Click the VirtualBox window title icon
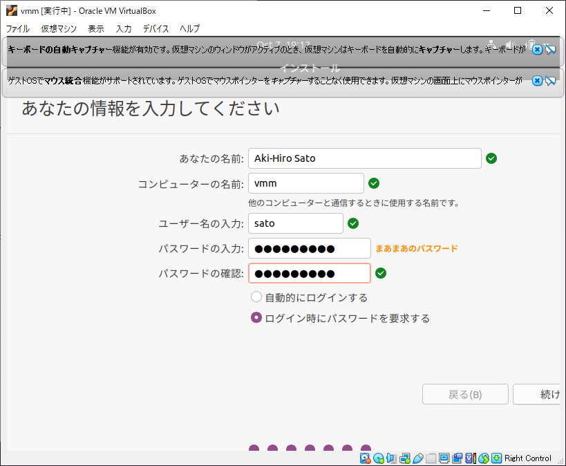This screenshot has height=466, width=566. click(x=12, y=10)
